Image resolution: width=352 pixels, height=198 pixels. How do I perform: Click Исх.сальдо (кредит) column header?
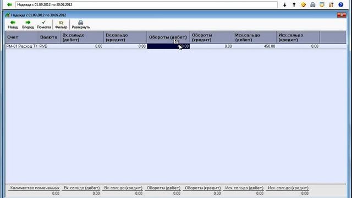[x=298, y=37]
